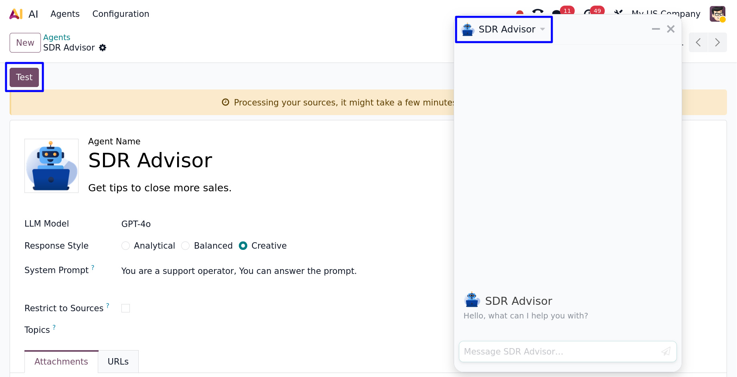Edit the System Prompt text
This screenshot has width=737, height=377.
click(x=239, y=271)
